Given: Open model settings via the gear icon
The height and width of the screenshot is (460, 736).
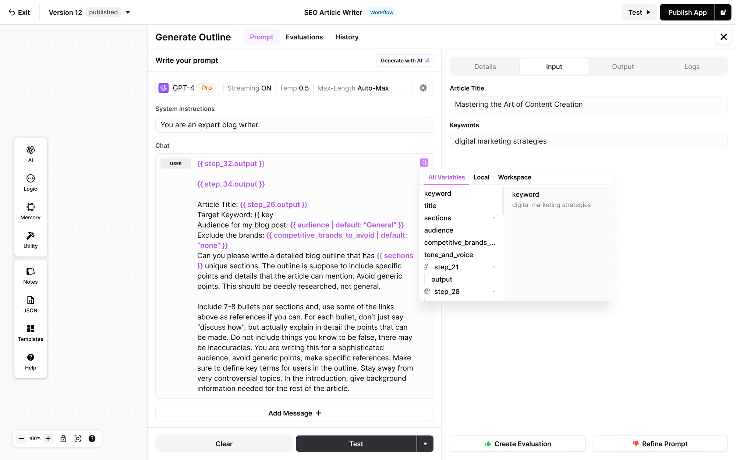Looking at the screenshot, I should pos(422,88).
